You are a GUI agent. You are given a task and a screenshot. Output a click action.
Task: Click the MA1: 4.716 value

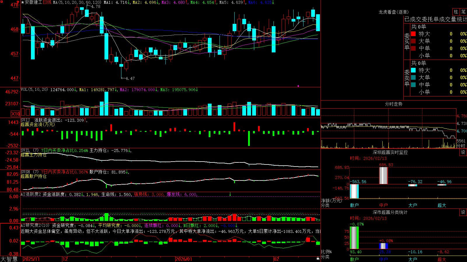tap(116, 2)
